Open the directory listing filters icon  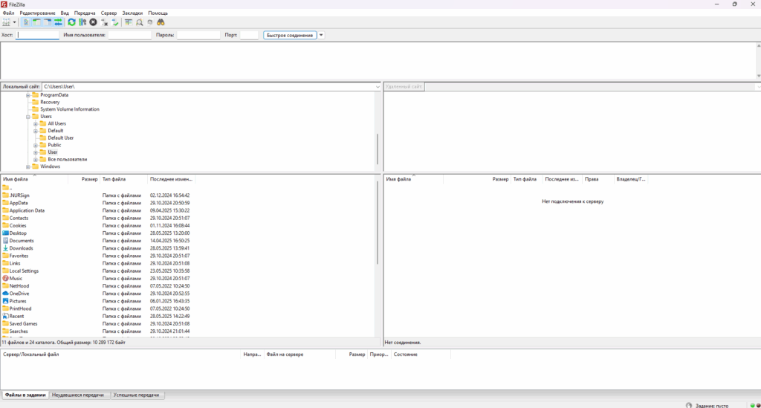(129, 22)
